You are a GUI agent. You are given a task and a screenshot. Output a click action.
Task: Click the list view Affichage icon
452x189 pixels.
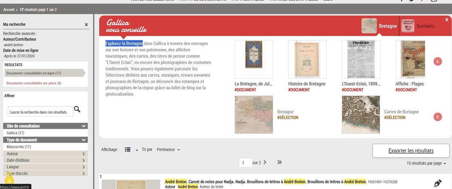128,149
